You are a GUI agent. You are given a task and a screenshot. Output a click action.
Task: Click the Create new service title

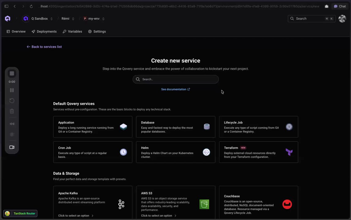176,61
